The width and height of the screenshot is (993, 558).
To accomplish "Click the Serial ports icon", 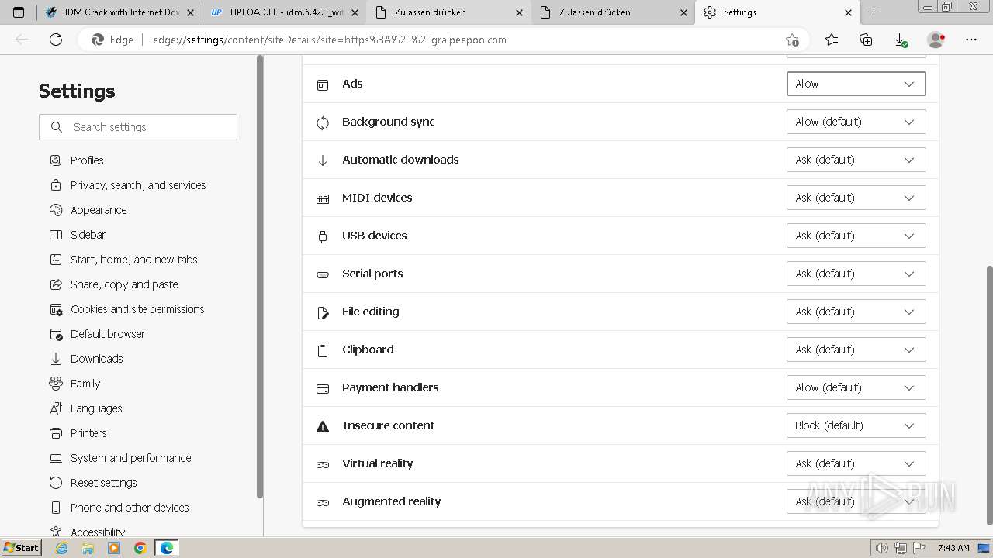I will 323,274.
